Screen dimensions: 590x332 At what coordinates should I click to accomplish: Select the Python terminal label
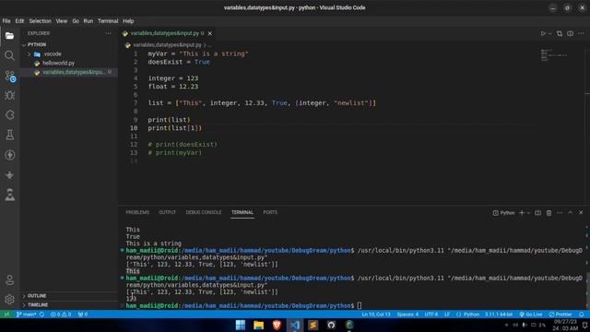(504, 213)
